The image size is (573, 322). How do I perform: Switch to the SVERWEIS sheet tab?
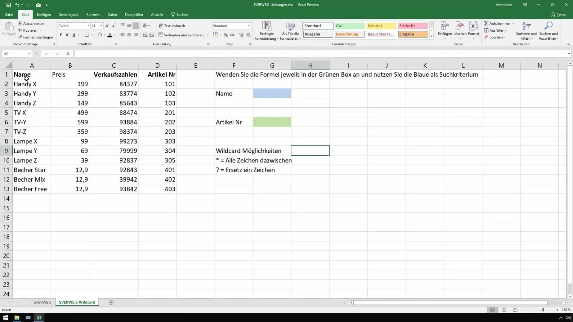pos(42,302)
